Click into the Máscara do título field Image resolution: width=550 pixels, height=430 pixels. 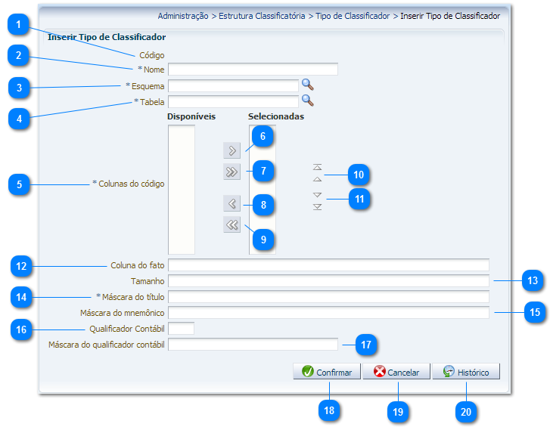[x=328, y=297]
